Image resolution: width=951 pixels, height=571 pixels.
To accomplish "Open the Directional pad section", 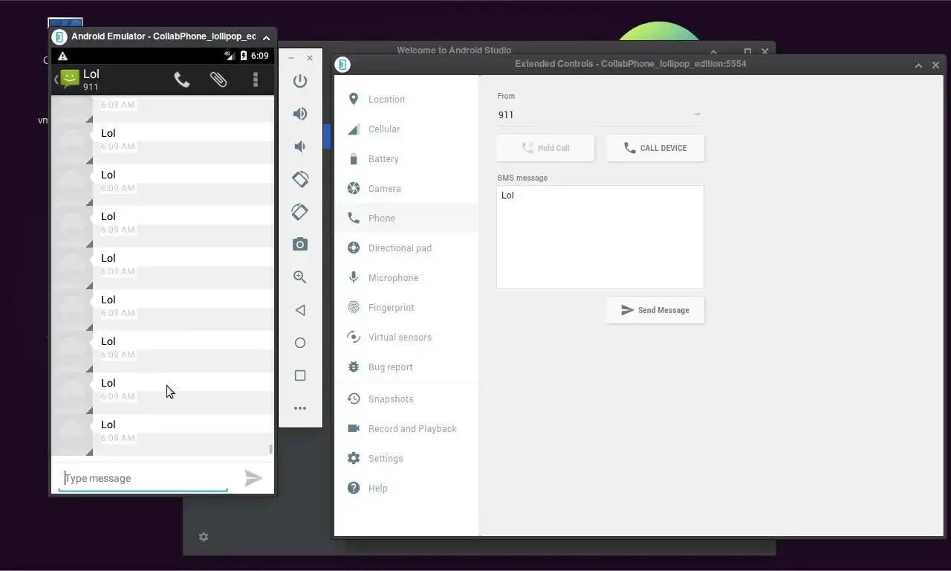I will [406, 248].
